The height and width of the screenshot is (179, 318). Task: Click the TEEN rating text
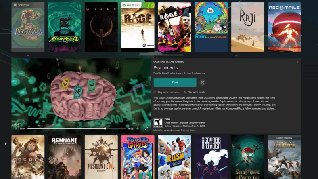tap(167, 120)
